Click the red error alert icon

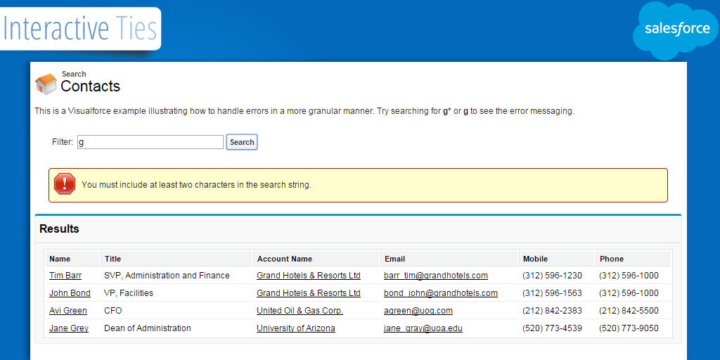click(x=65, y=184)
